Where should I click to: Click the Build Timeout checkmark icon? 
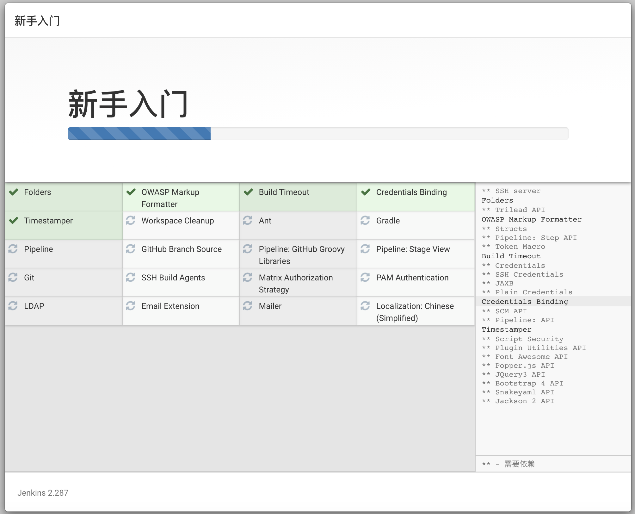pos(248,192)
